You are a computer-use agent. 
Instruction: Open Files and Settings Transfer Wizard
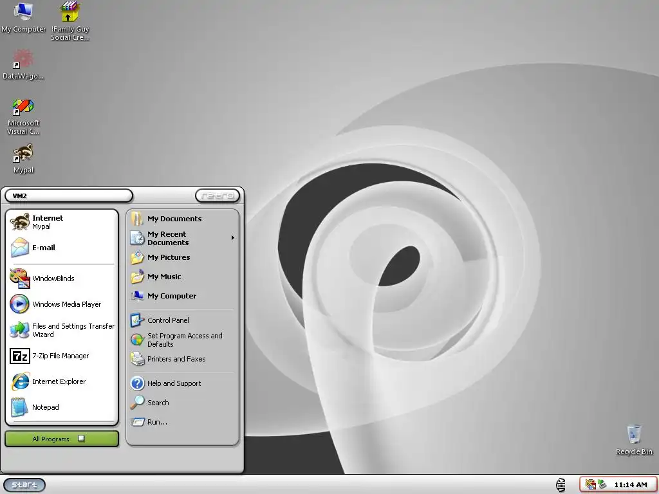point(61,330)
